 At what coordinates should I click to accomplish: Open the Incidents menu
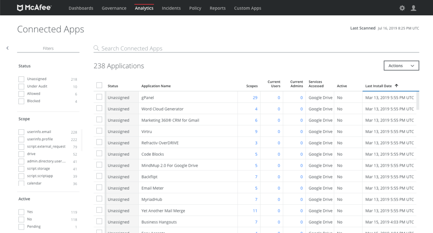pos(171,8)
